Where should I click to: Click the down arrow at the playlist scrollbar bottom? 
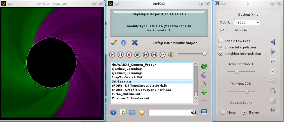click(x=196, y=102)
